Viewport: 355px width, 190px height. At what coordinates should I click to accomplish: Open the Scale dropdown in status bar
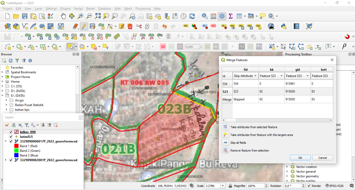[223, 186]
